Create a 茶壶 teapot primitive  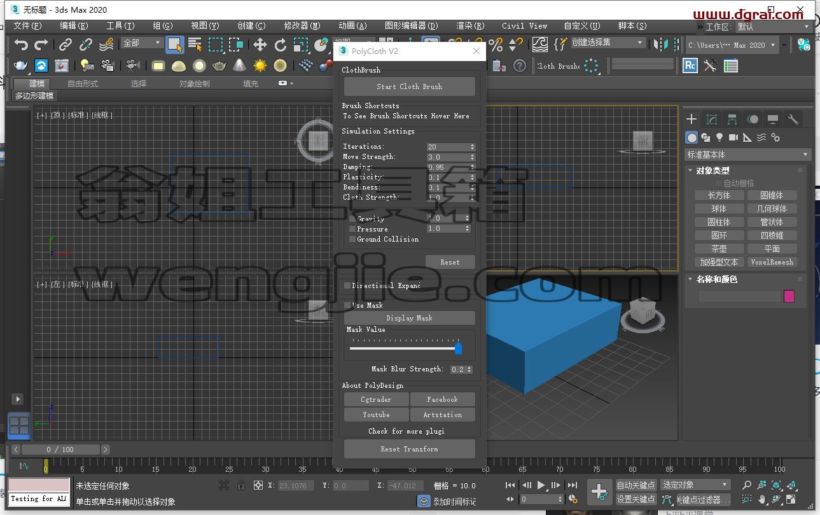click(719, 249)
